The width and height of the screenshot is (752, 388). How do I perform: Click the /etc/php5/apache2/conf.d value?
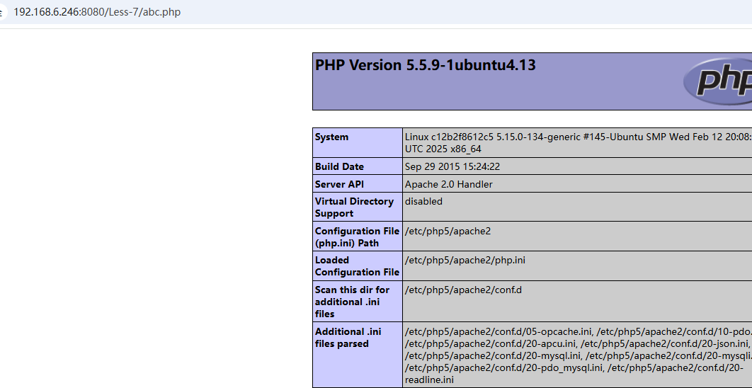click(x=463, y=290)
